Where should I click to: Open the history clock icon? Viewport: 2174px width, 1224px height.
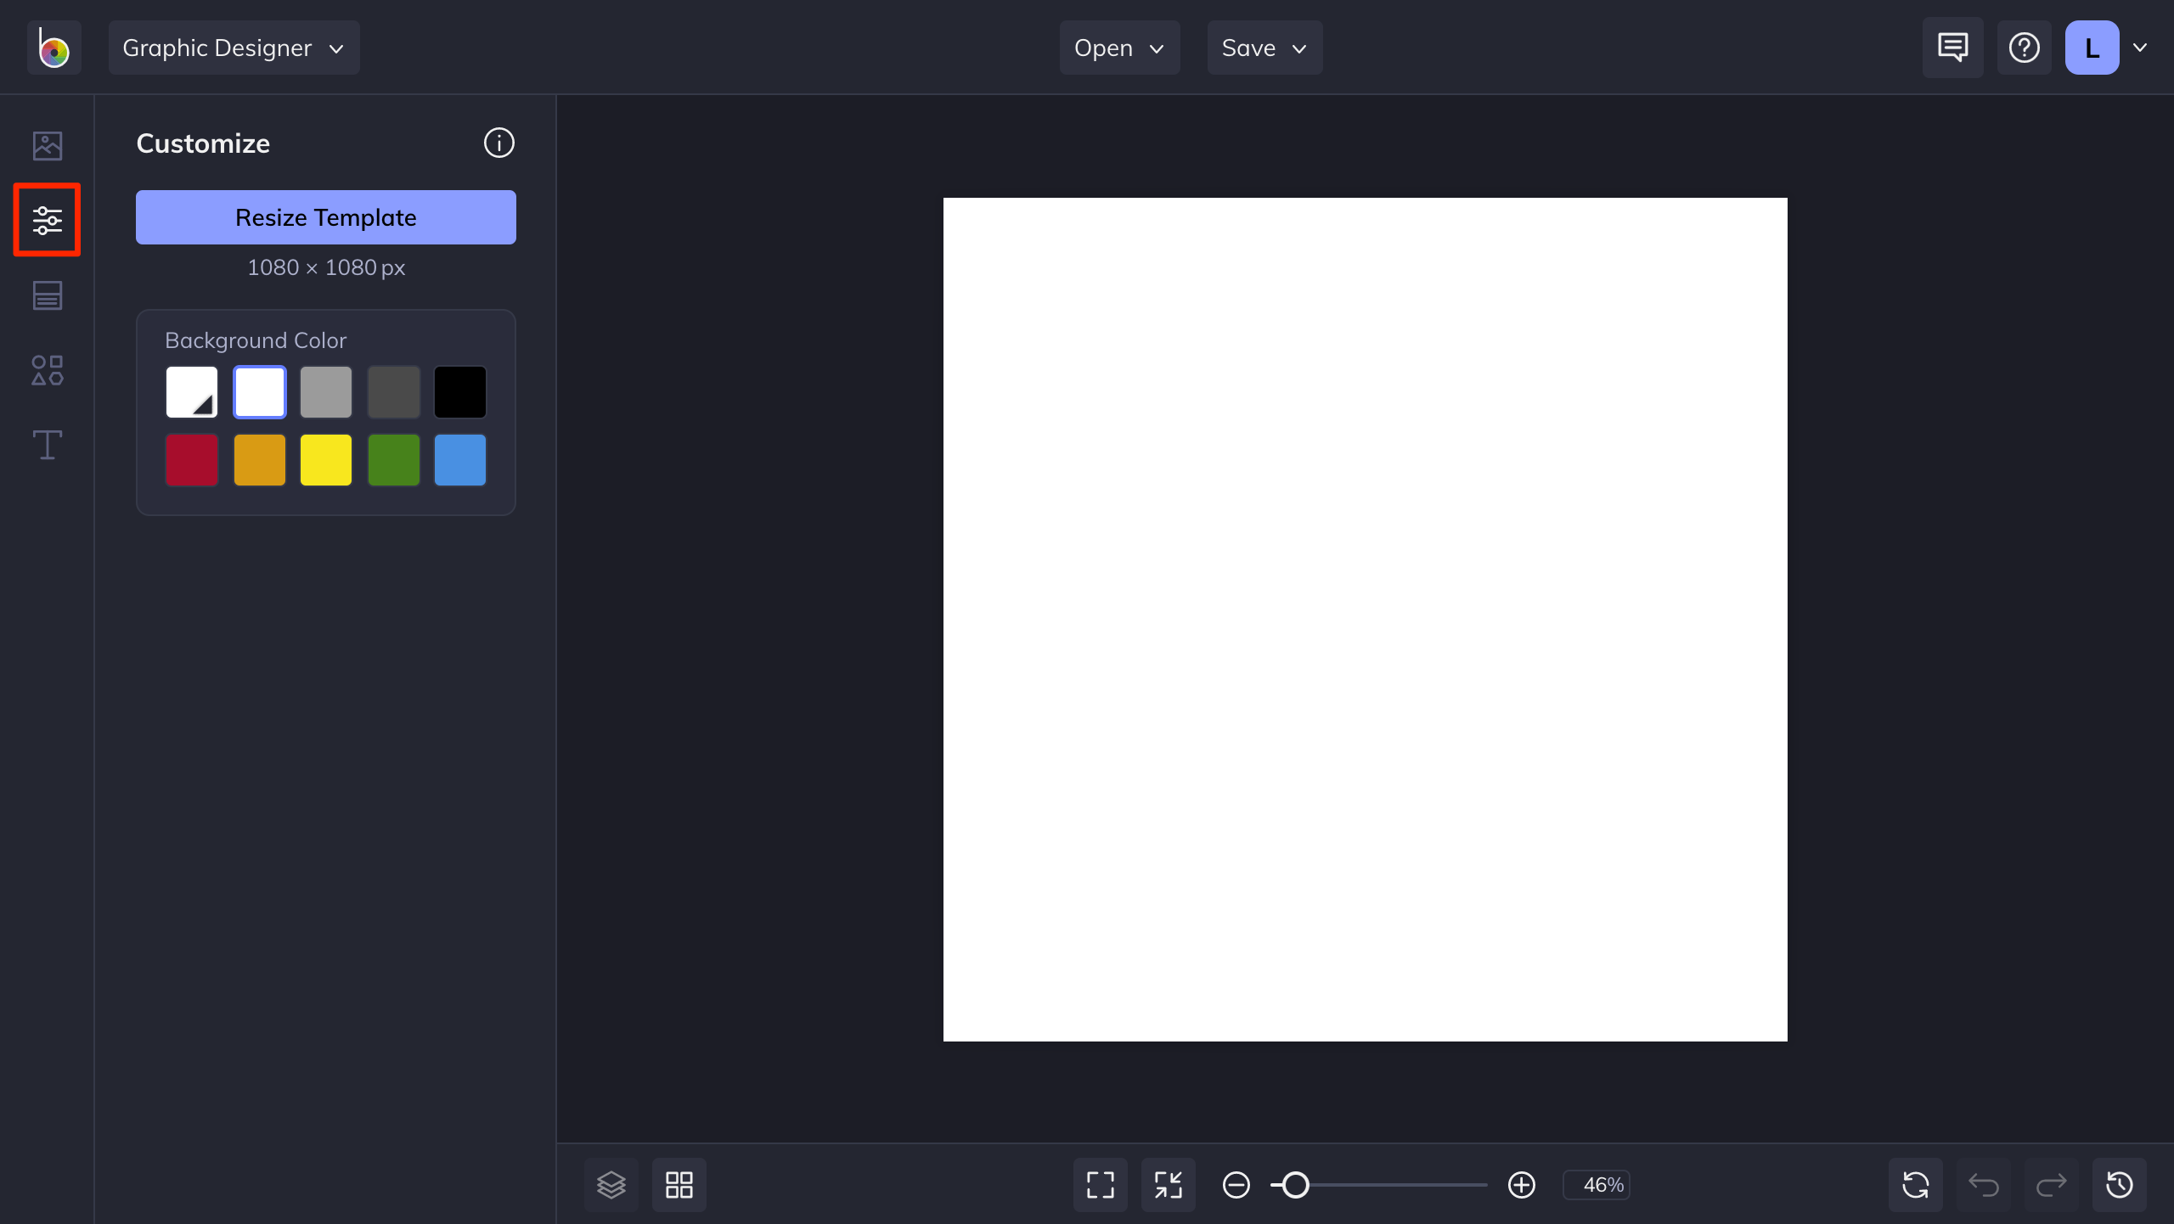point(2119,1184)
